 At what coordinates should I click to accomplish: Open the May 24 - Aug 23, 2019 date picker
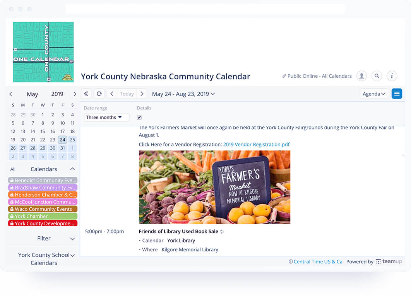coord(183,94)
